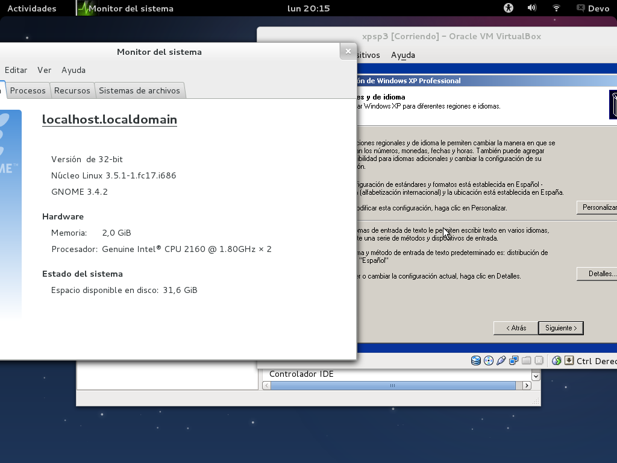
Task: Click the disk space value '31,6 GiB'
Action: pyautogui.click(x=180, y=290)
